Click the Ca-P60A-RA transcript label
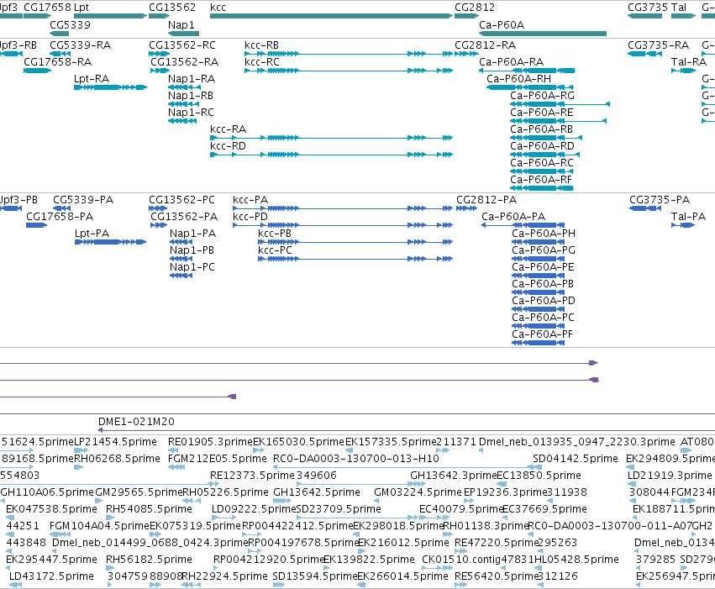This screenshot has width=715, height=589. click(x=511, y=61)
